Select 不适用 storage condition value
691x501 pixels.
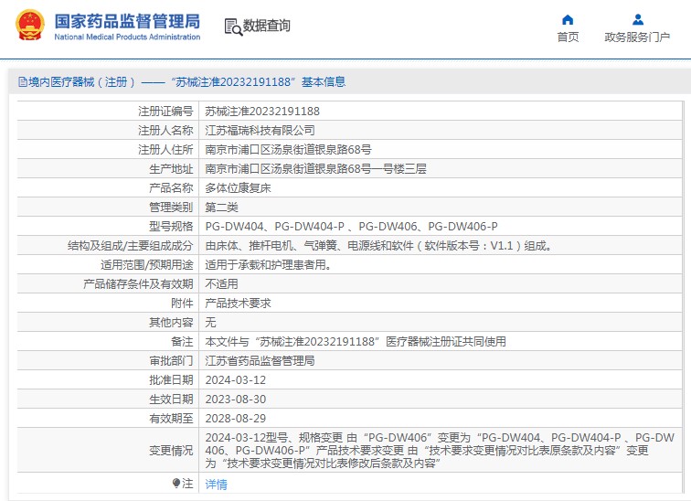pyautogui.click(x=222, y=283)
